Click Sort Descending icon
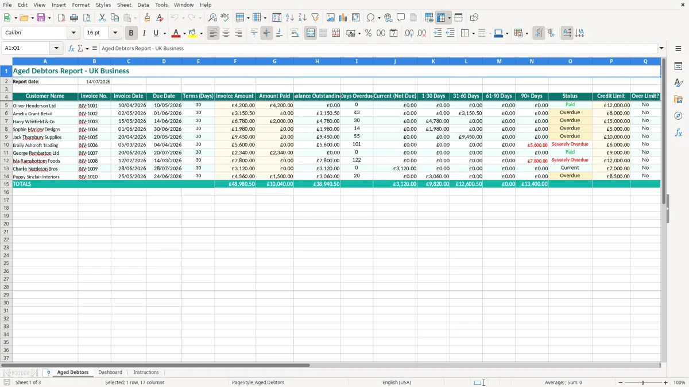 click(x=302, y=18)
